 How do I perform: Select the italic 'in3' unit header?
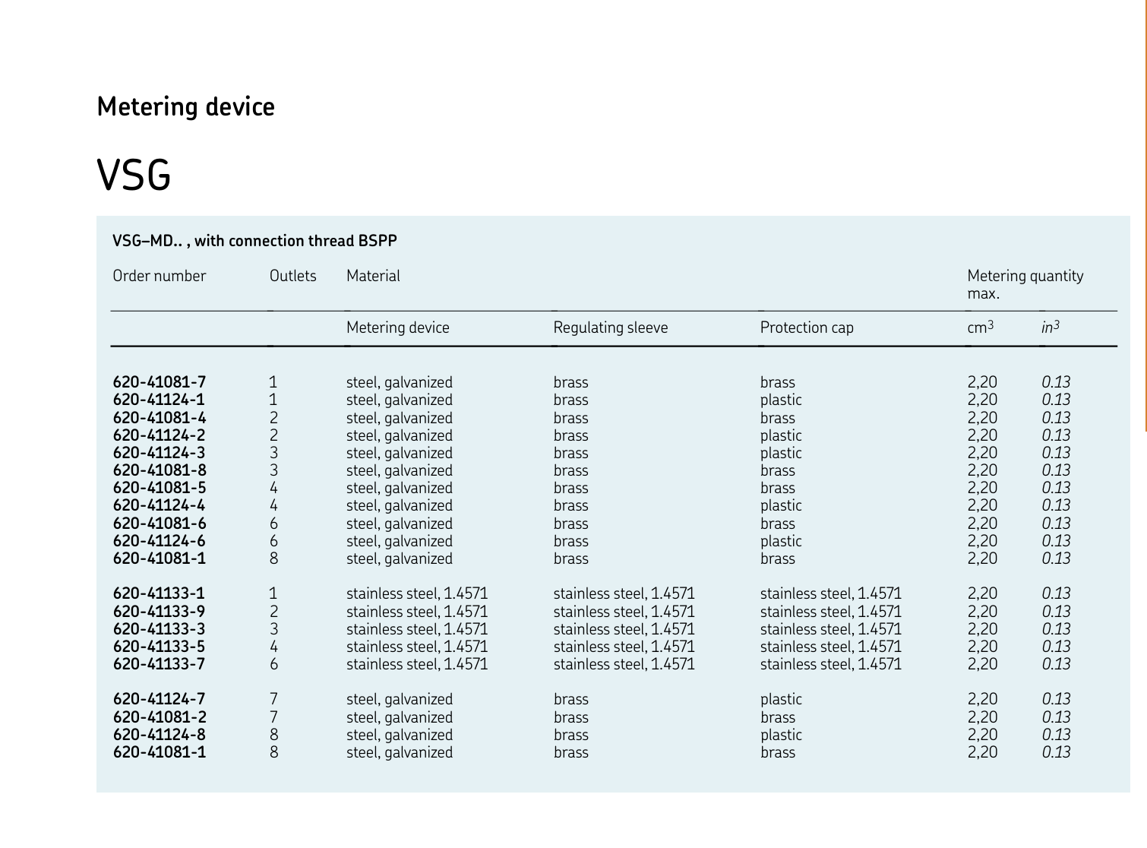coord(1050,327)
